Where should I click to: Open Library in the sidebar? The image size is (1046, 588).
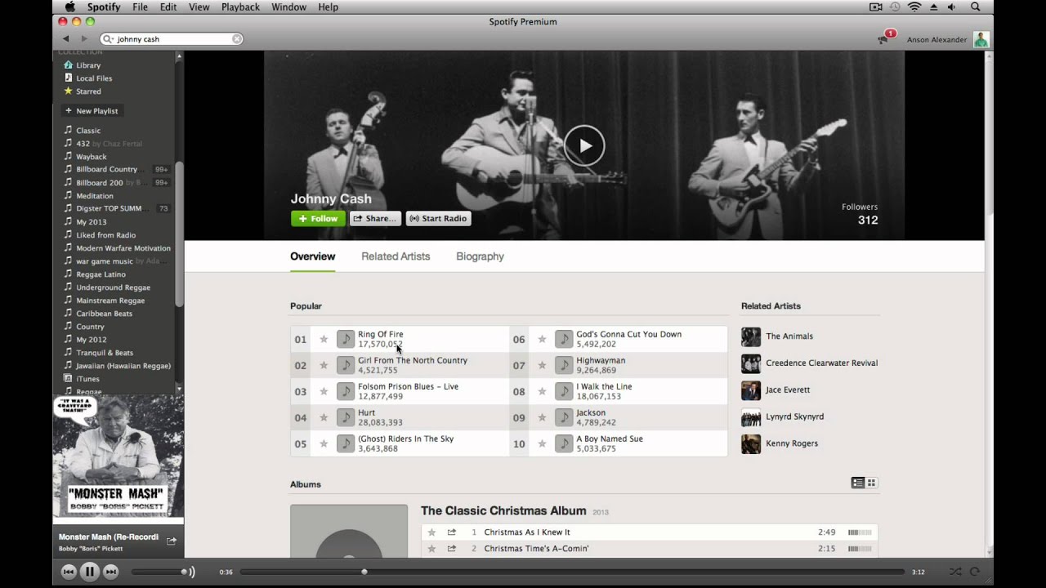88,65
